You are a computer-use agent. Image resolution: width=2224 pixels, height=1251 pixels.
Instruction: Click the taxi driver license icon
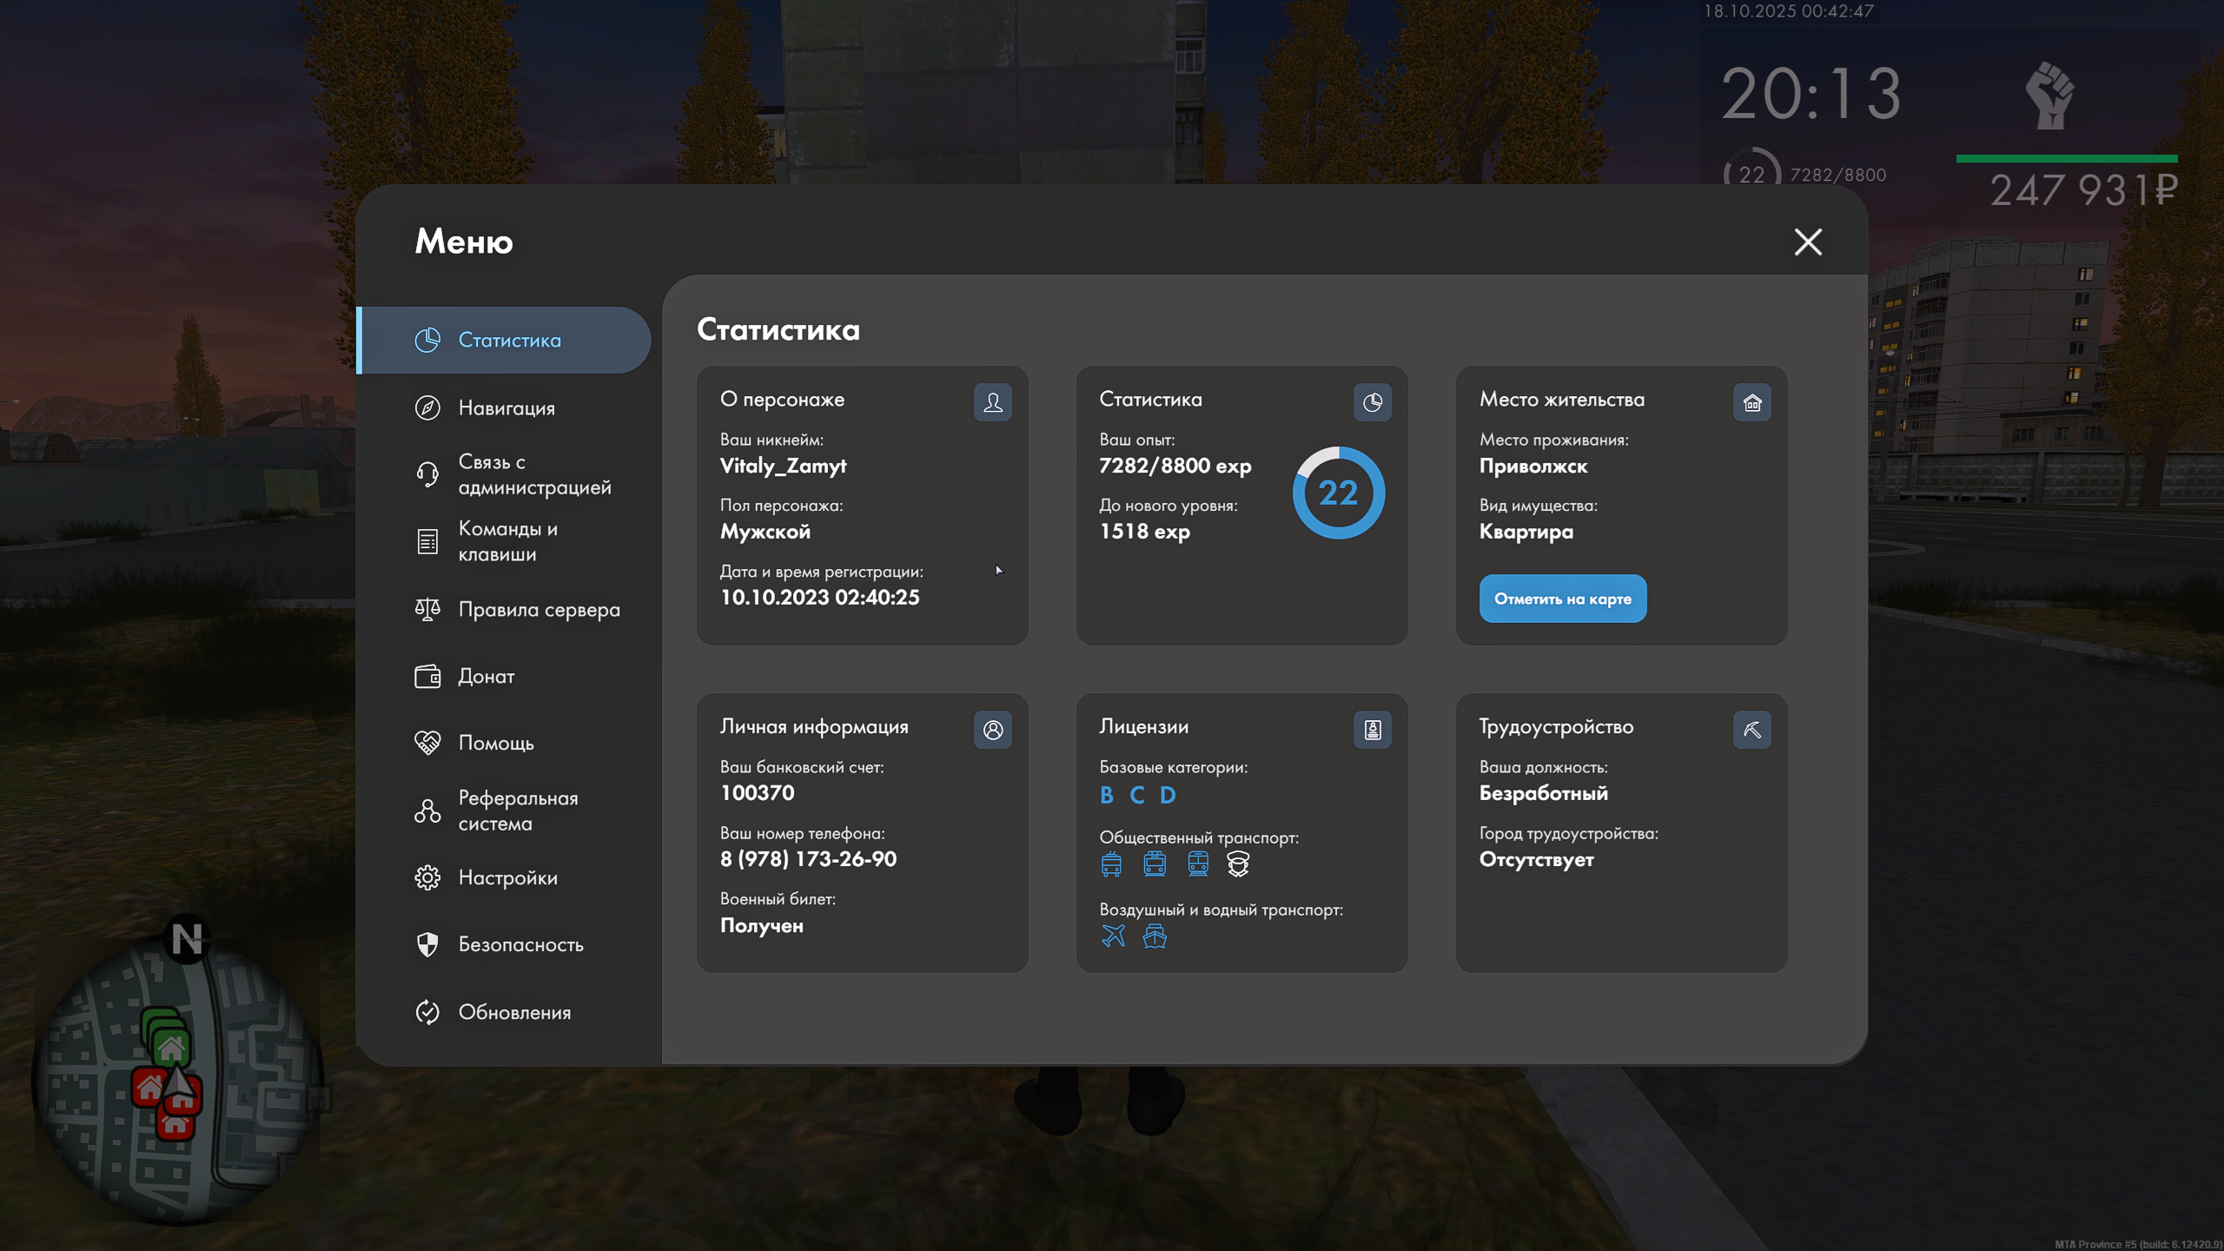coord(1238,864)
